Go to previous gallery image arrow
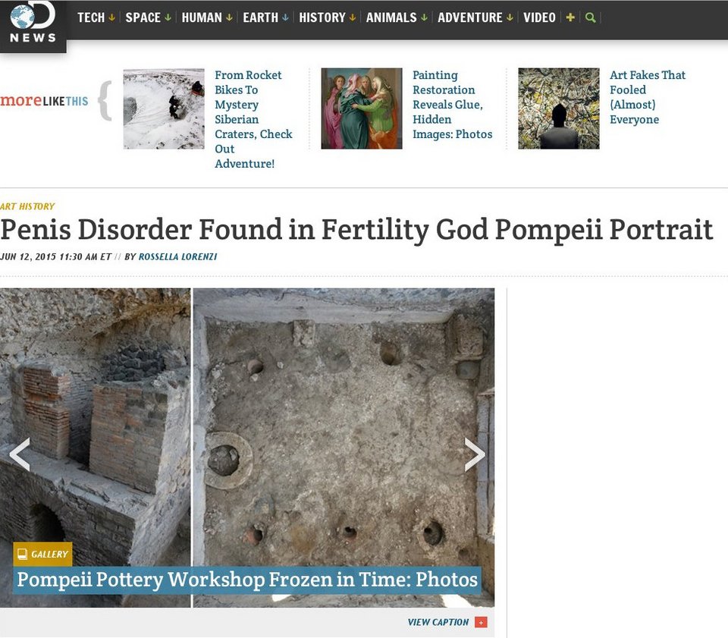This screenshot has width=728, height=638. pos(20,454)
